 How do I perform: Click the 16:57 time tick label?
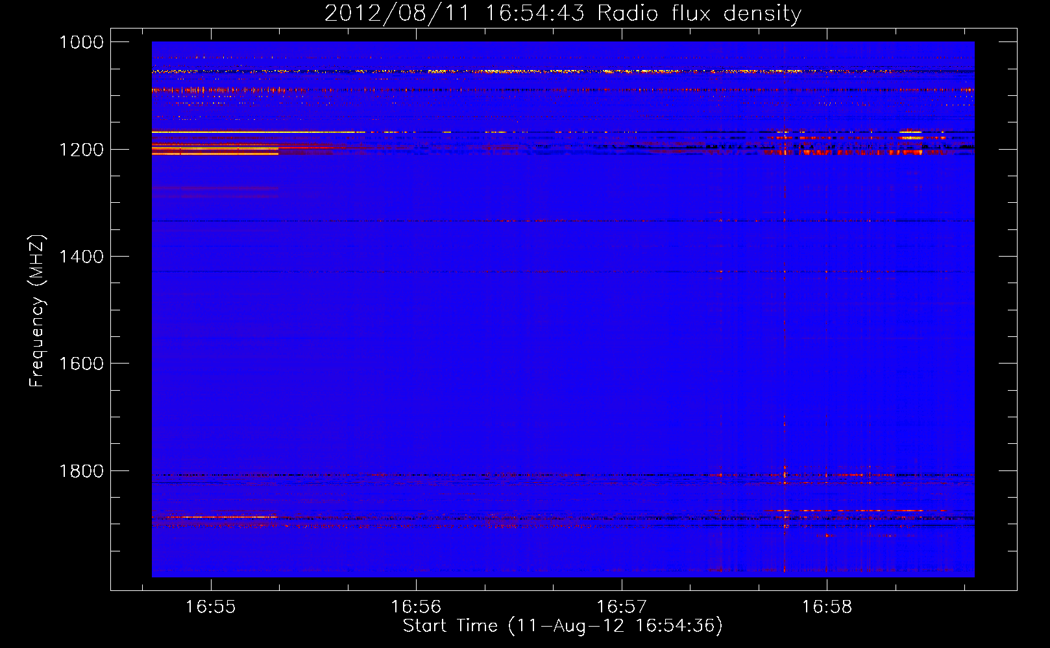[x=622, y=607]
